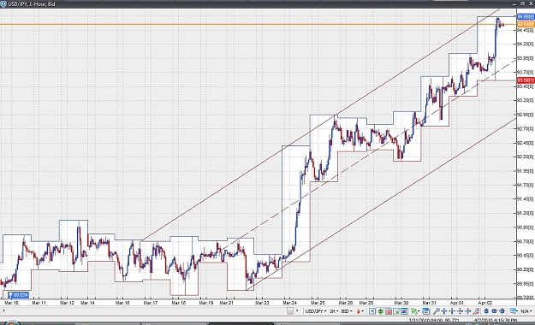This screenshot has height=325, width=535.
Task: Click the orange 94.54 price label
Action: pos(526,24)
